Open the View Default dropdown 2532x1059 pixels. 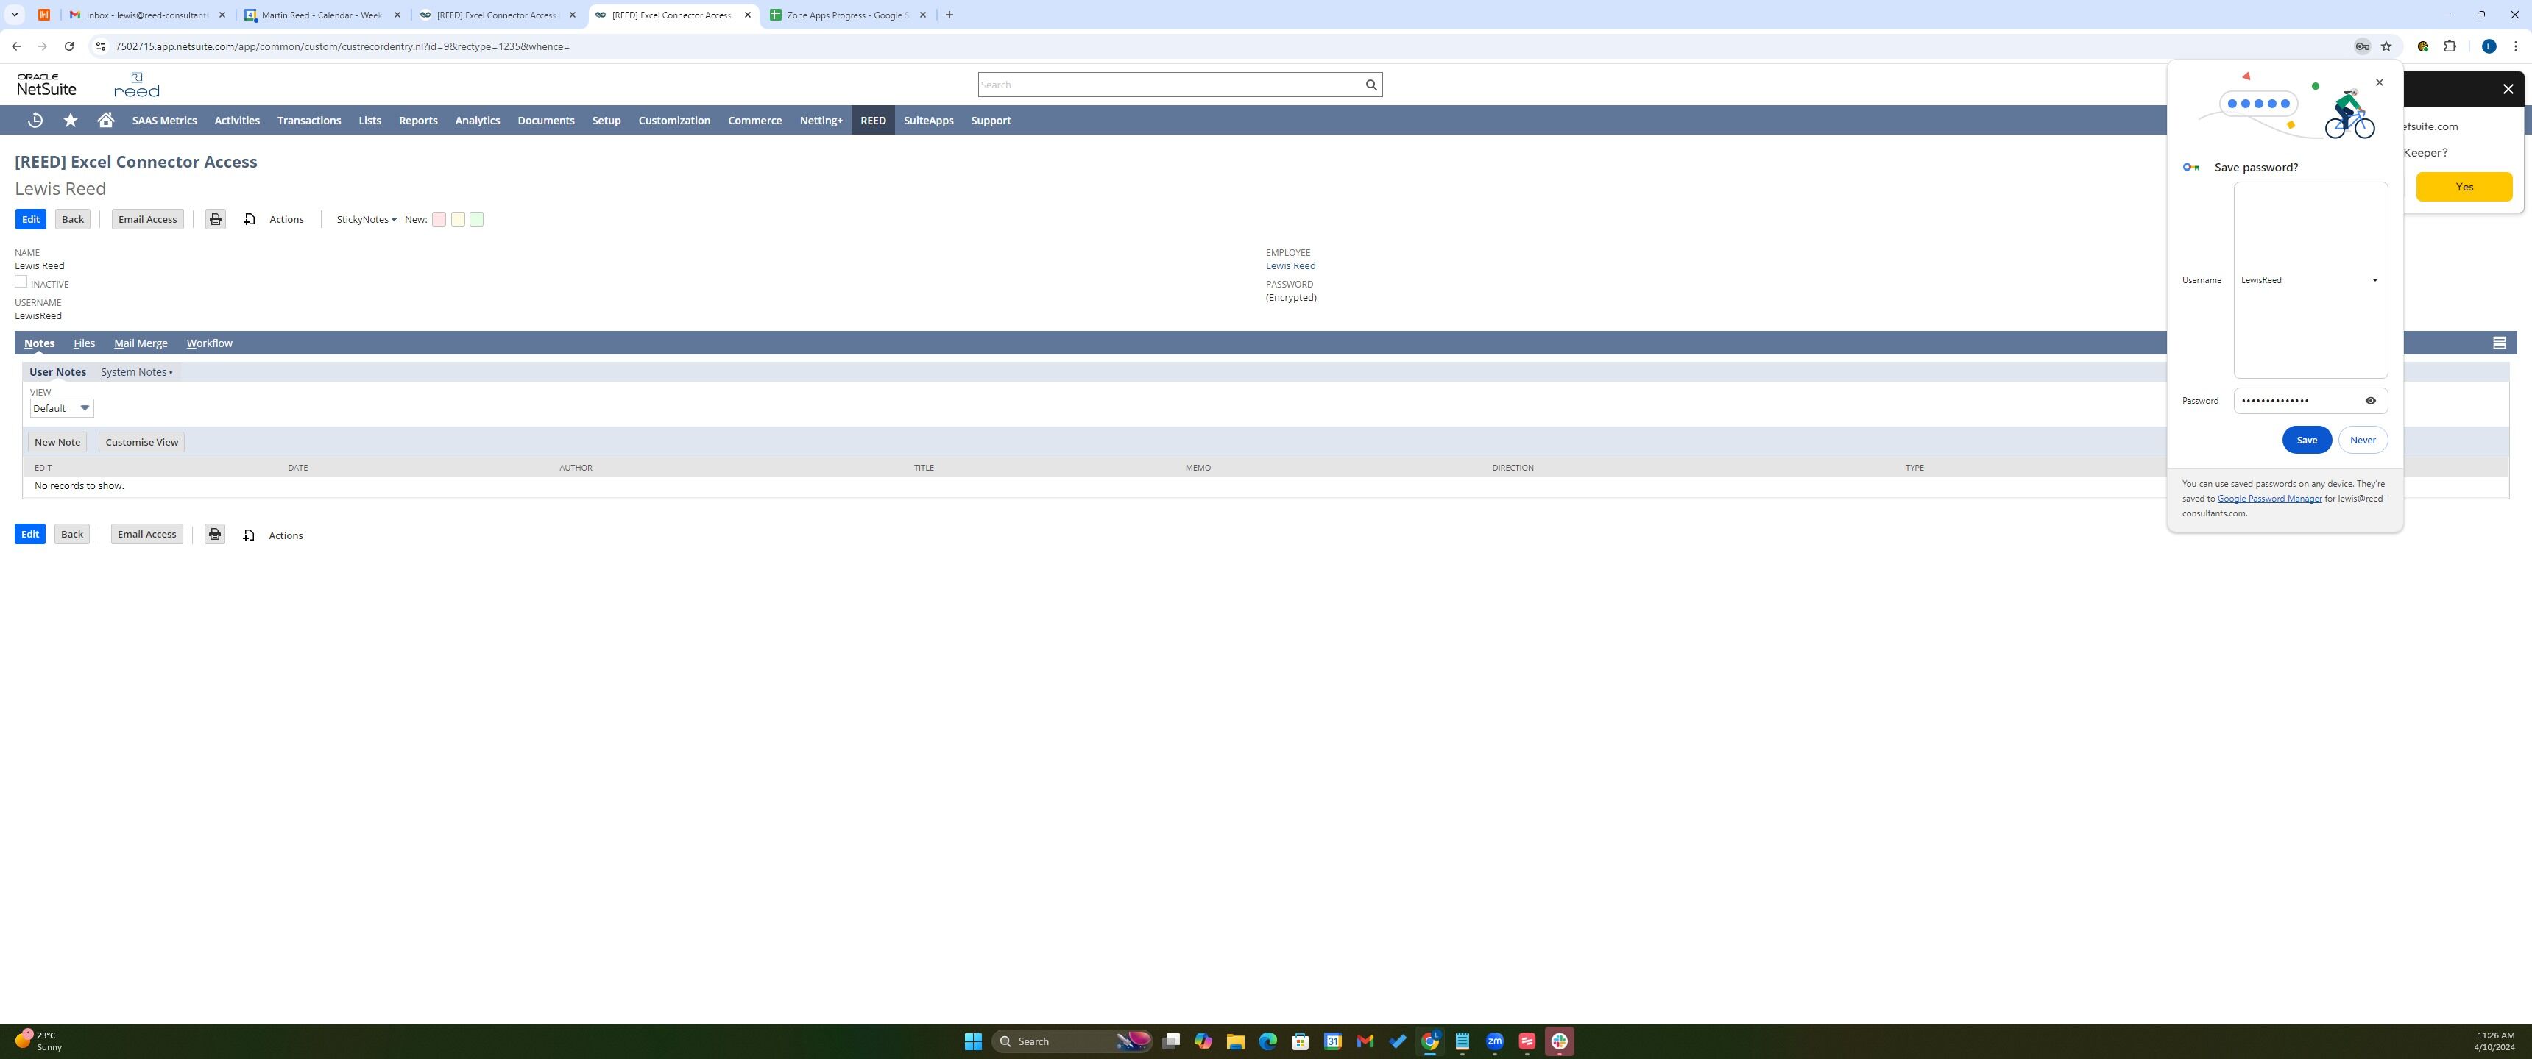click(x=62, y=409)
